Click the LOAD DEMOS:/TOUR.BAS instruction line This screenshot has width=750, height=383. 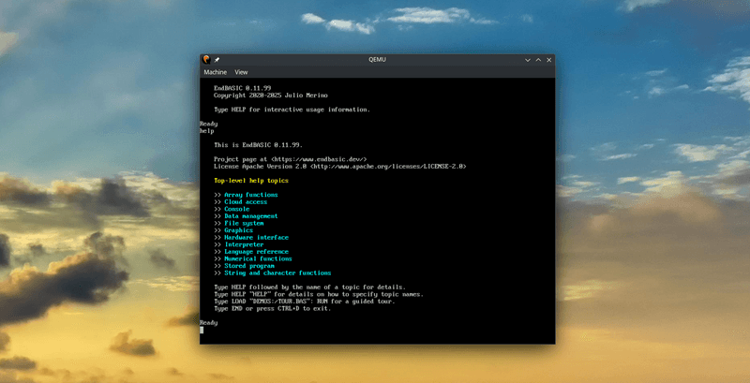(x=305, y=302)
